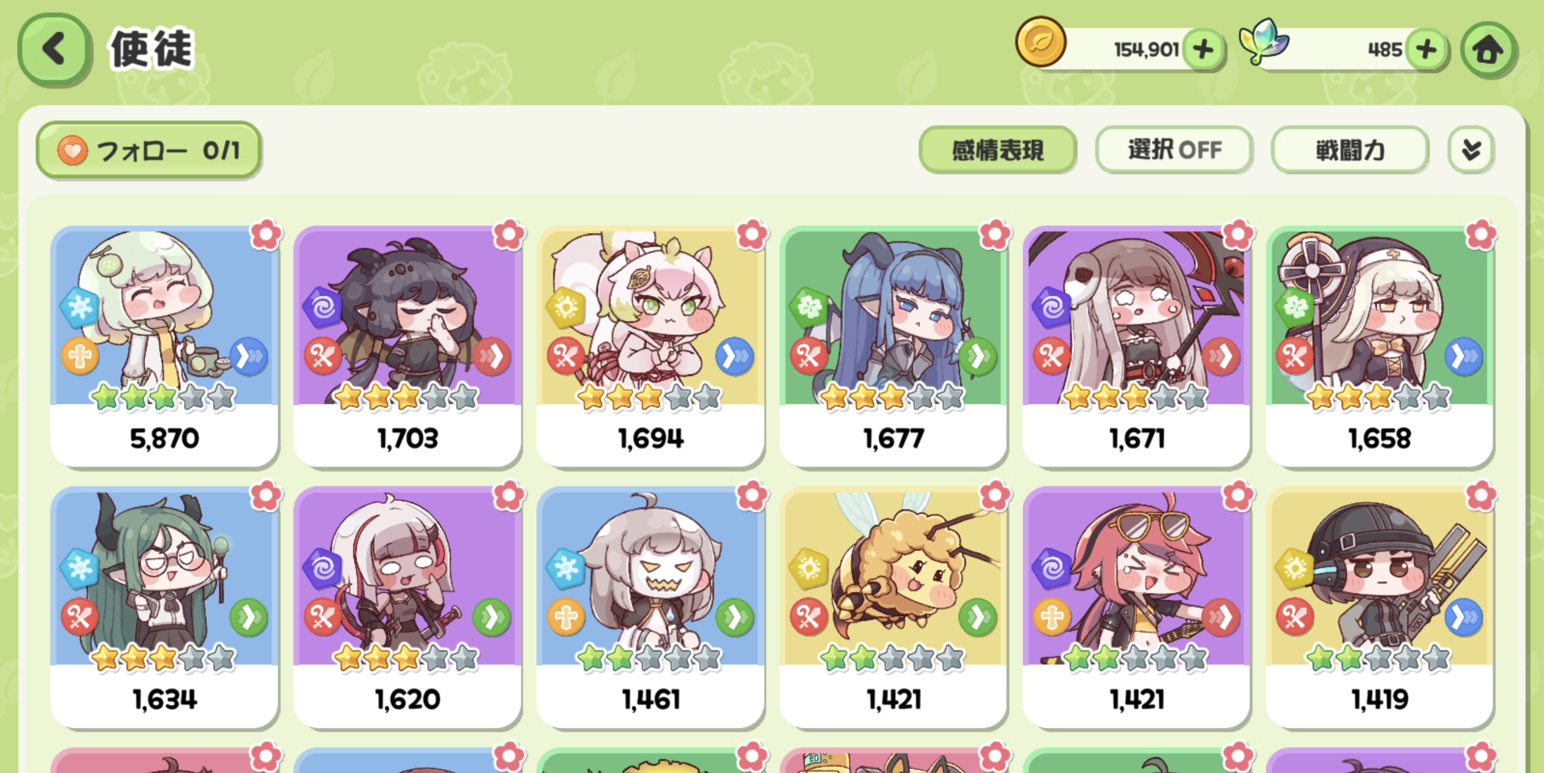Viewport: 1544px width, 773px height.
Task: Toggle flower favorite on the 1,703 card
Action: (509, 235)
